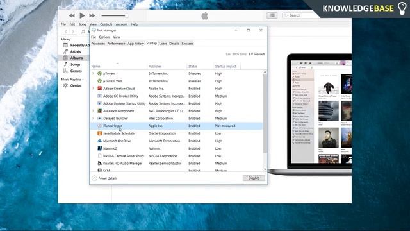Switch to the App history tab
The height and width of the screenshot is (231, 410).
point(136,44)
